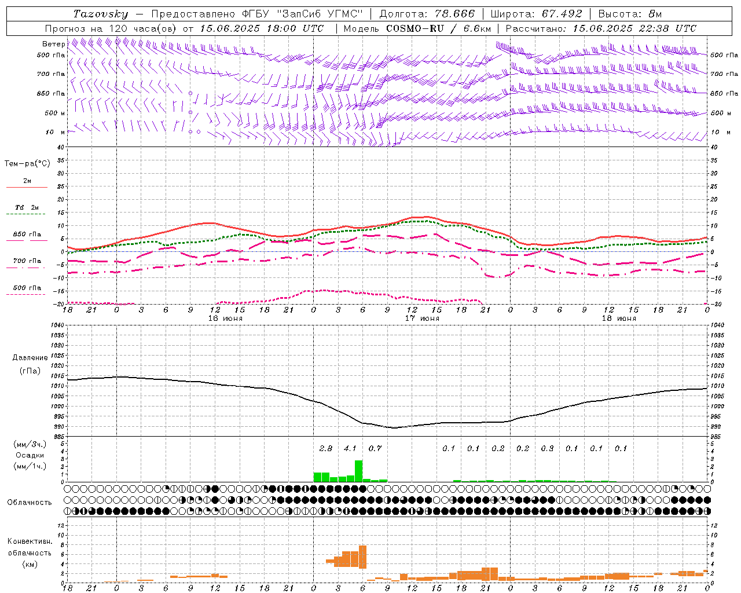Screen dimensions: 741x593
Task: Click the '16 июня' date label
Action: [226, 318]
